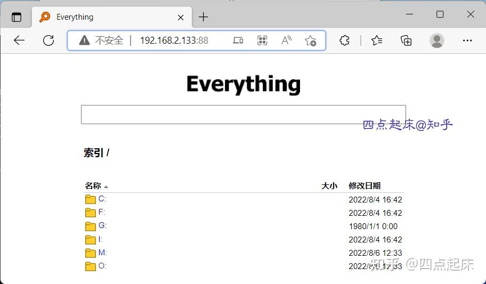Minimize the browser window

(409, 14)
